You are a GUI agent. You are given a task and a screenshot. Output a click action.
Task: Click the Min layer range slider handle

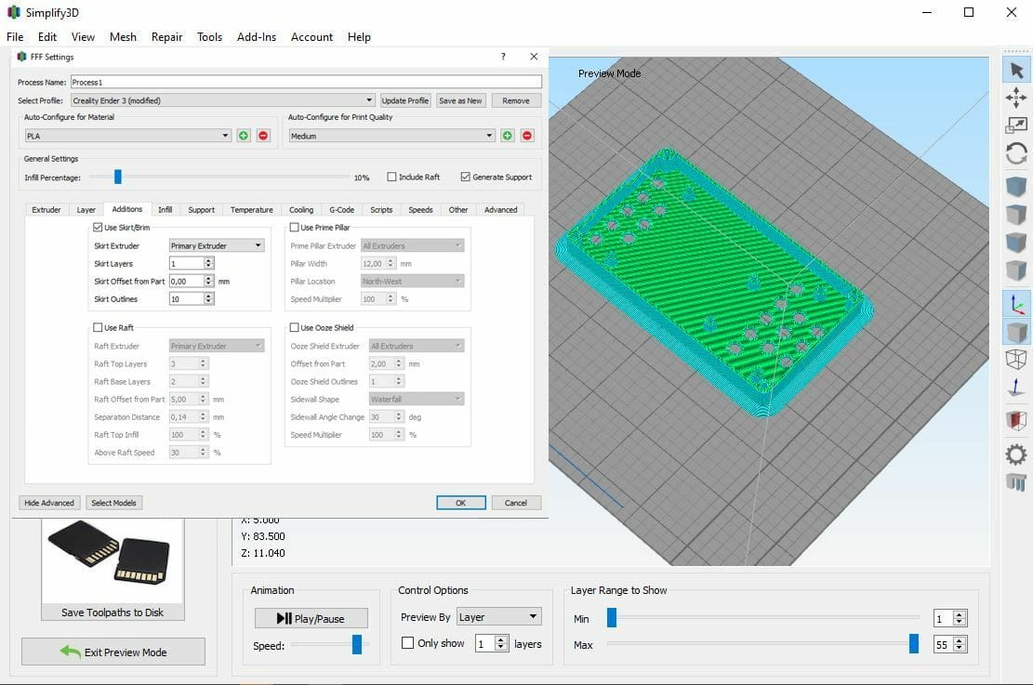(x=612, y=617)
